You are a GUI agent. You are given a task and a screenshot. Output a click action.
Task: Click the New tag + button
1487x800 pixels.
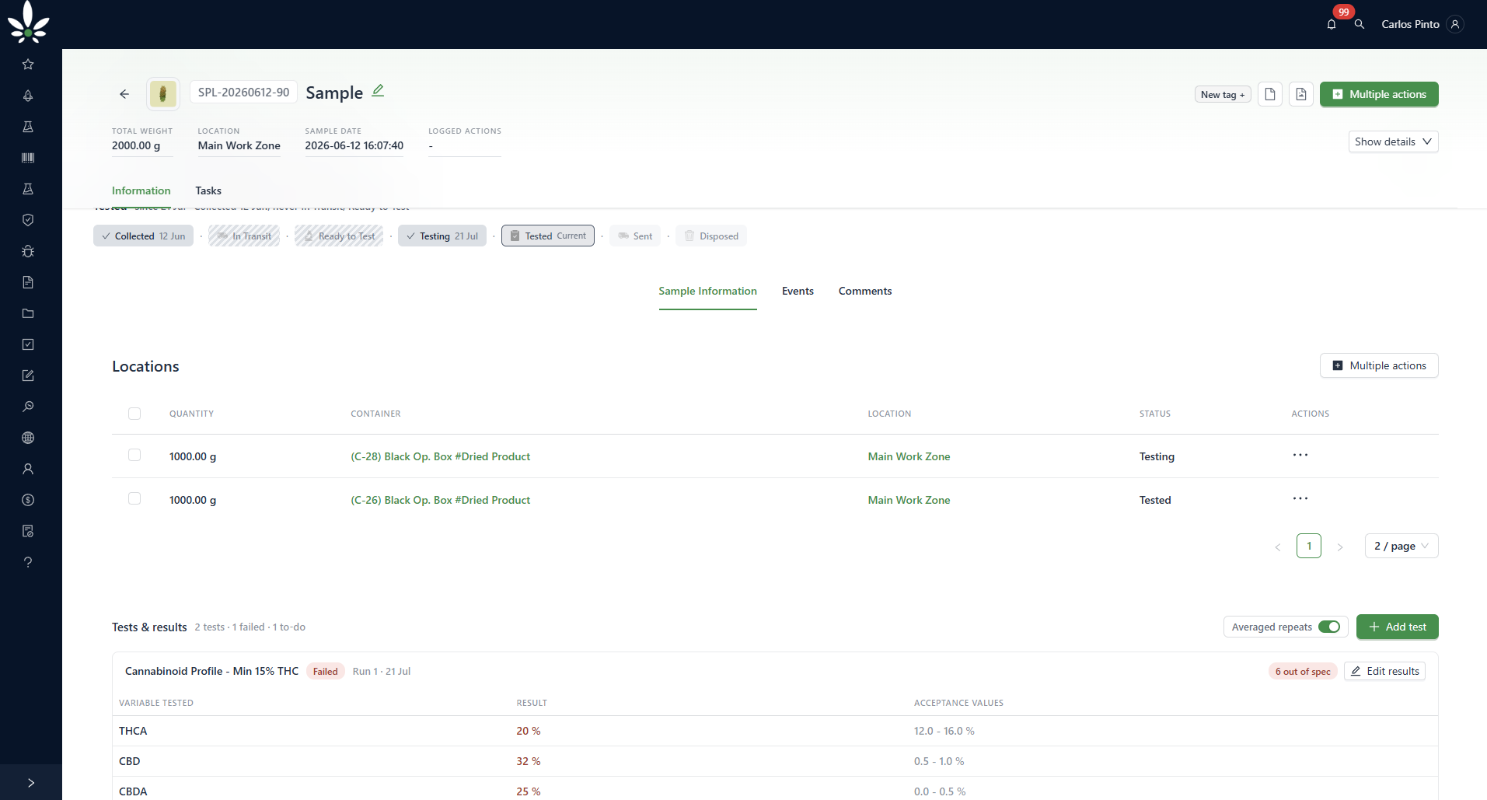(x=1223, y=94)
